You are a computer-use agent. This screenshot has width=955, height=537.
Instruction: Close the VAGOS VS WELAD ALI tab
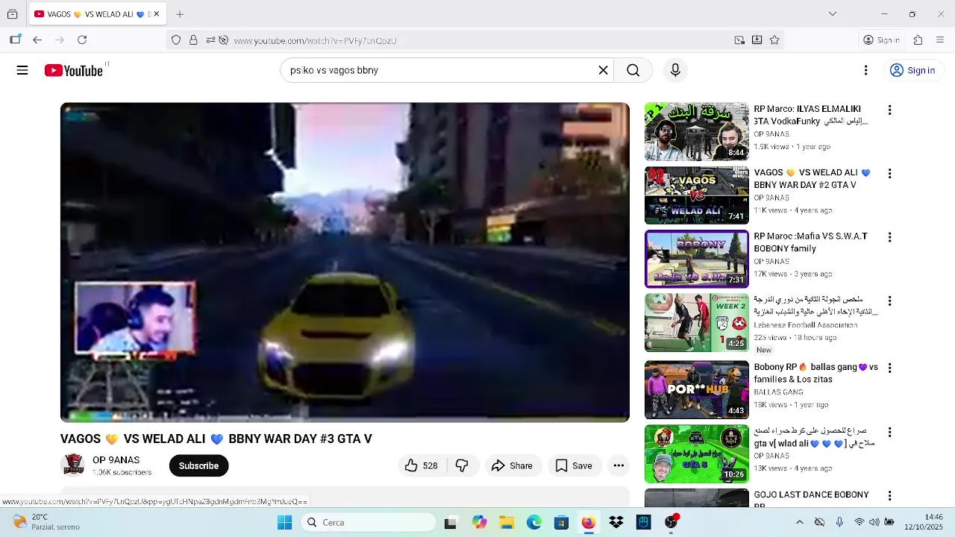(x=156, y=14)
